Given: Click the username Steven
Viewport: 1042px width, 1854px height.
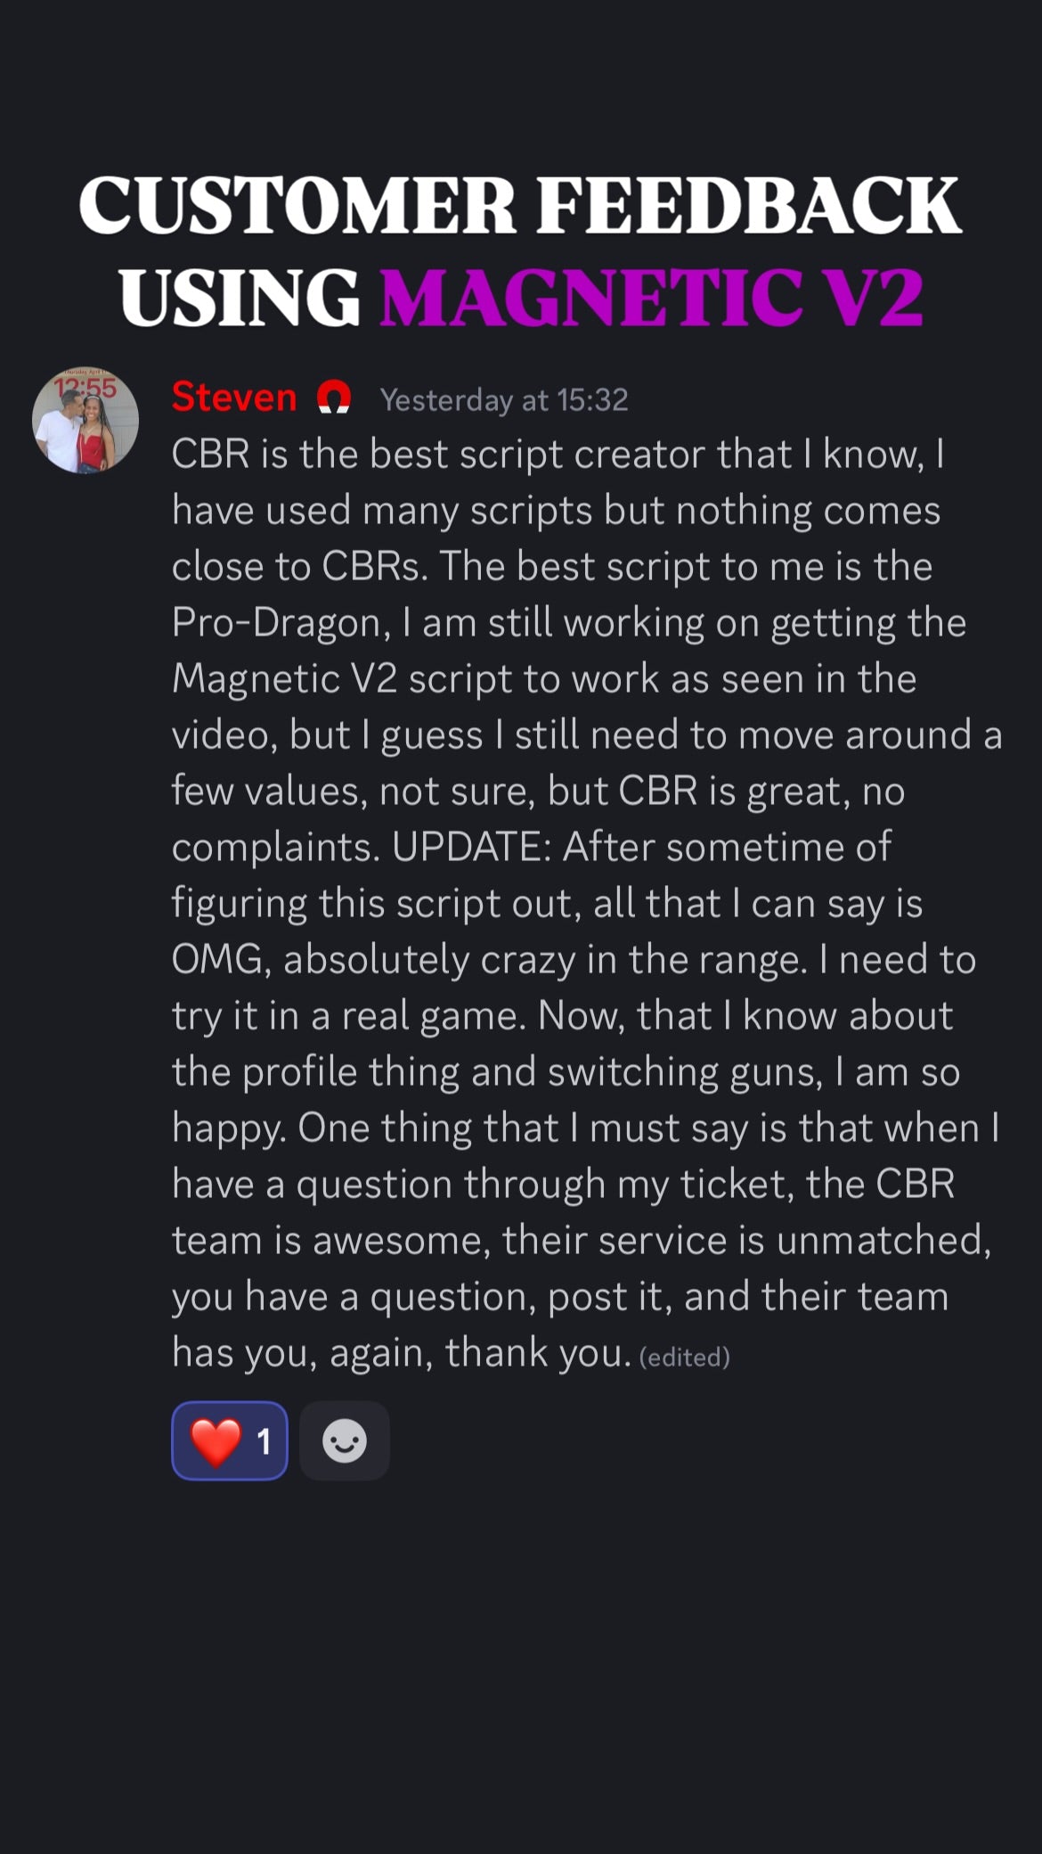Looking at the screenshot, I should click(x=234, y=398).
